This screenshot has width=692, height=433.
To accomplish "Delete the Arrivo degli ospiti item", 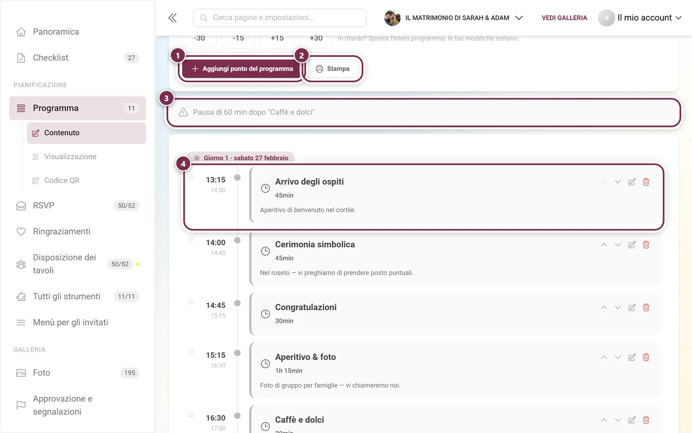I will point(646,182).
